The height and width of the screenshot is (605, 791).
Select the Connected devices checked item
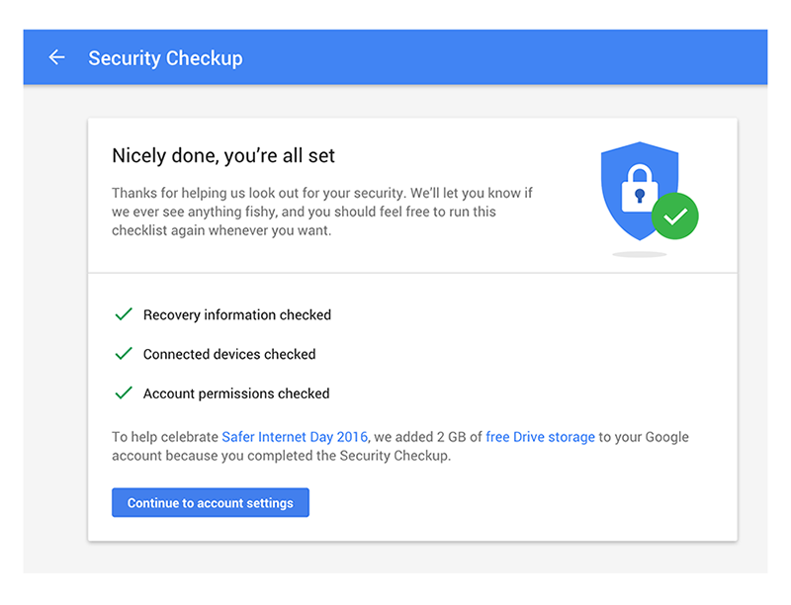(216, 354)
